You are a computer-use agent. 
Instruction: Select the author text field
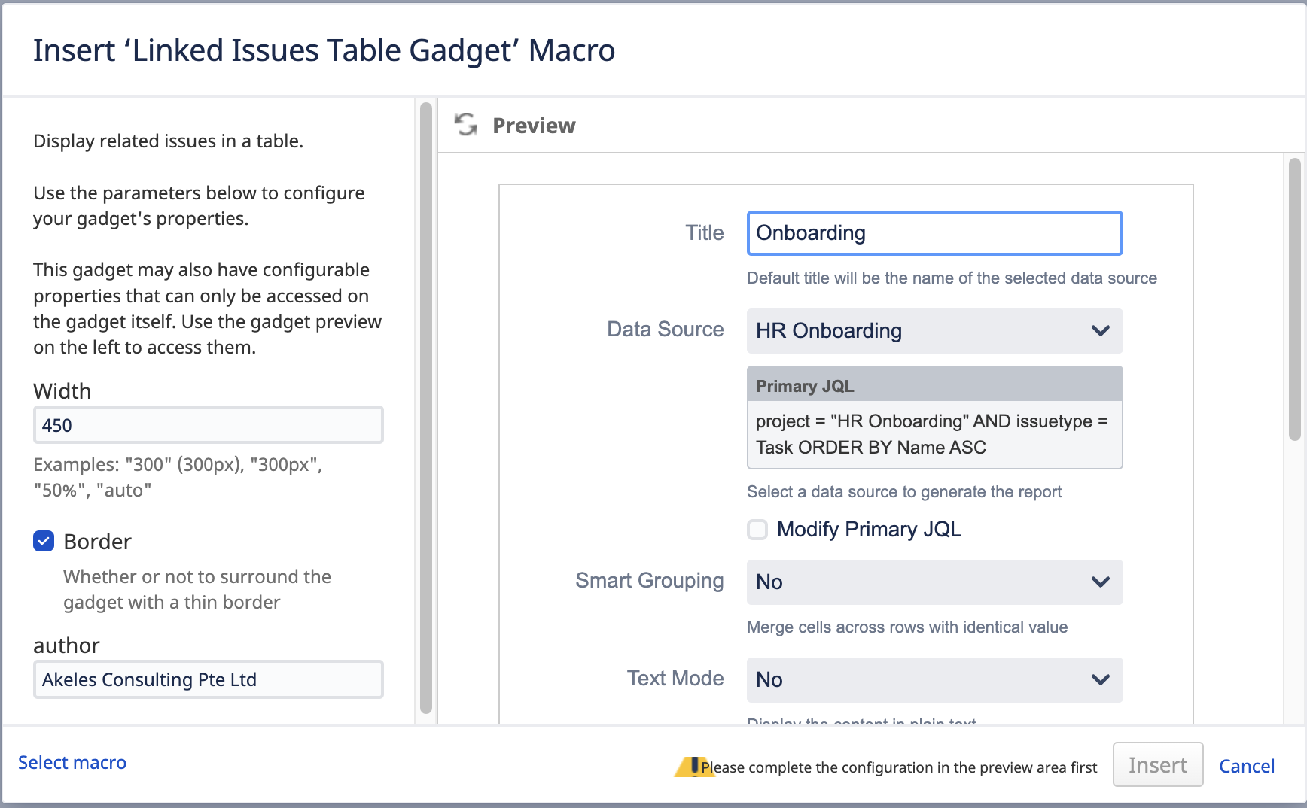pos(208,679)
